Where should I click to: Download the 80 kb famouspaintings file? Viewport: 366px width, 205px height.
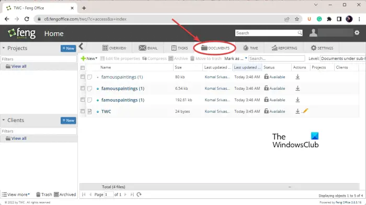[x=298, y=77]
